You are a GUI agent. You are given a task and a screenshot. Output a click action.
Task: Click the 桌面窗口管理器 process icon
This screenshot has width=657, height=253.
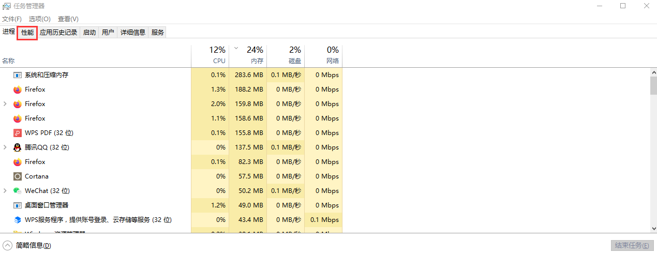click(x=18, y=205)
